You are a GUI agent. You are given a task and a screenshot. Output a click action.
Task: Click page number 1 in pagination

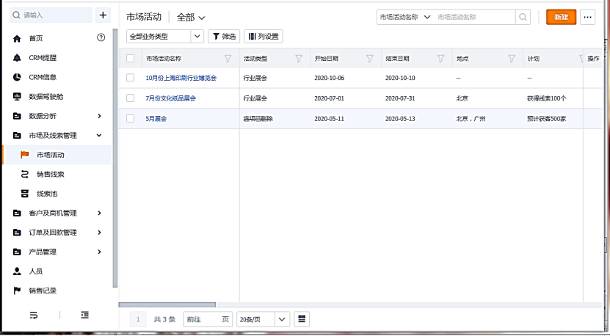(x=138, y=319)
